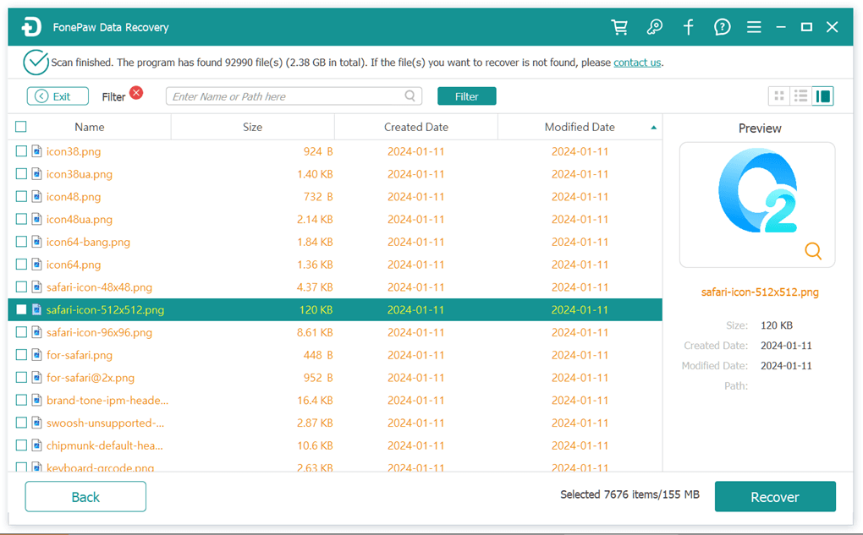Image resolution: width=863 pixels, height=535 pixels.
Task: Apply the Filter button
Action: [x=466, y=96]
